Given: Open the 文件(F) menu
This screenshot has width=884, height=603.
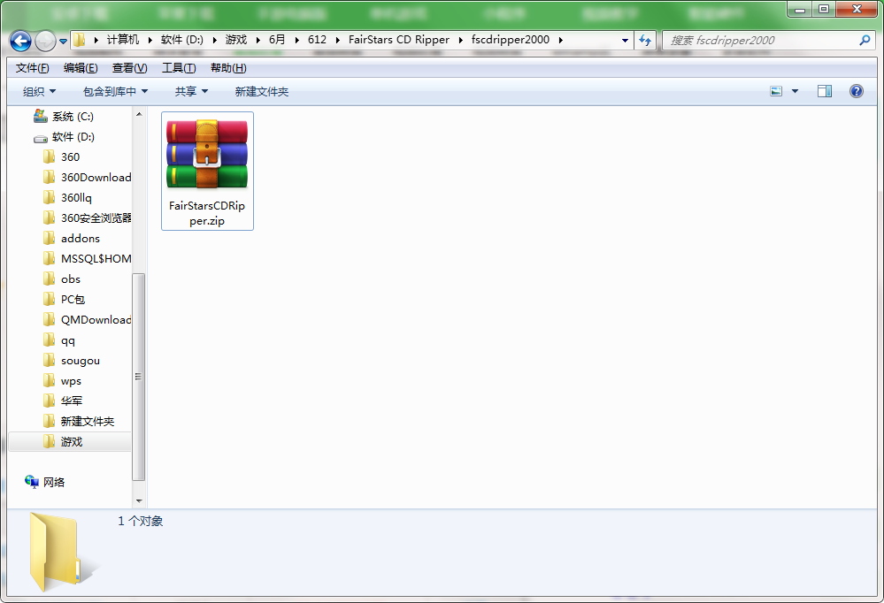Looking at the screenshot, I should (32, 68).
